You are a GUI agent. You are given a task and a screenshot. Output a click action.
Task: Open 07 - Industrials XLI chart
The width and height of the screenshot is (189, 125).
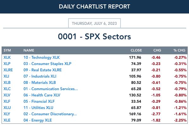40,76
